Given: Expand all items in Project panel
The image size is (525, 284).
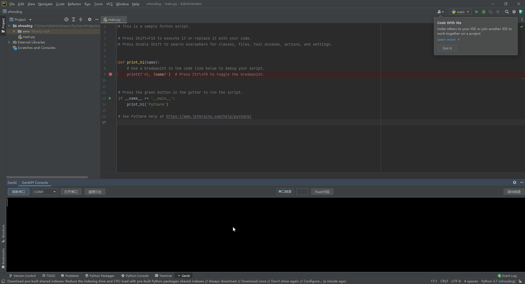Looking at the screenshot, I should pos(74,19).
